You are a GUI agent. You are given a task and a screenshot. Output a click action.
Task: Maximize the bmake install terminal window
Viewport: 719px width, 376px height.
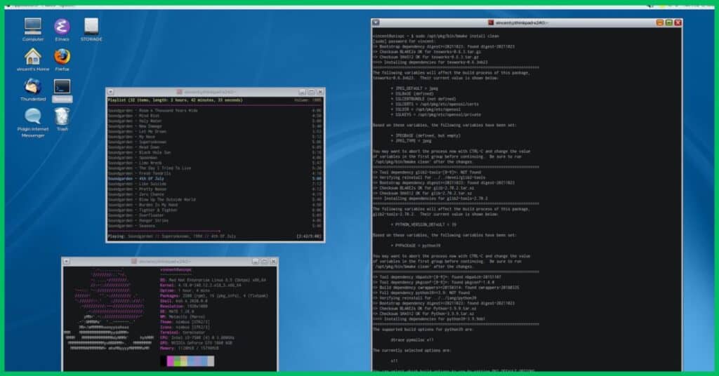click(669, 22)
